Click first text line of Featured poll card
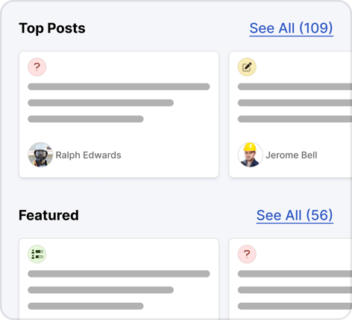 [119, 274]
